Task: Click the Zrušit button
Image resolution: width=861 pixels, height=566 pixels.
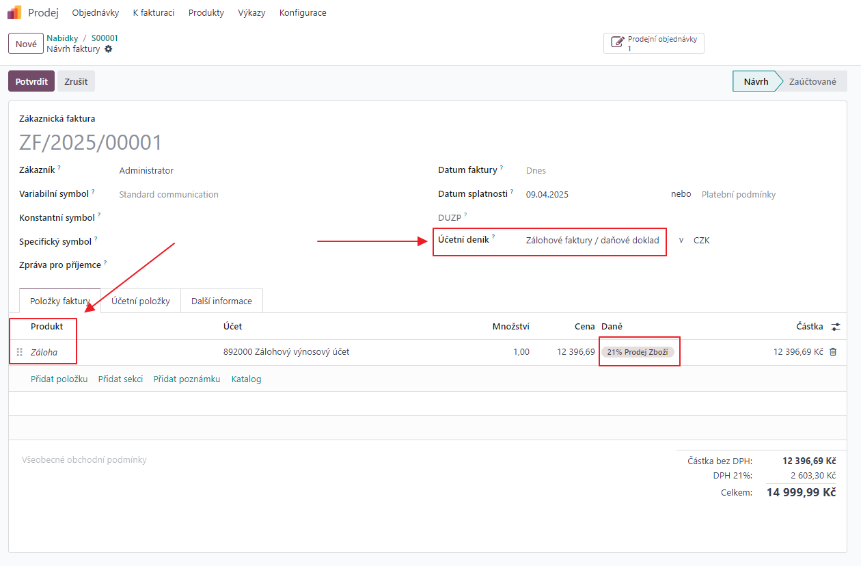Action: click(76, 81)
